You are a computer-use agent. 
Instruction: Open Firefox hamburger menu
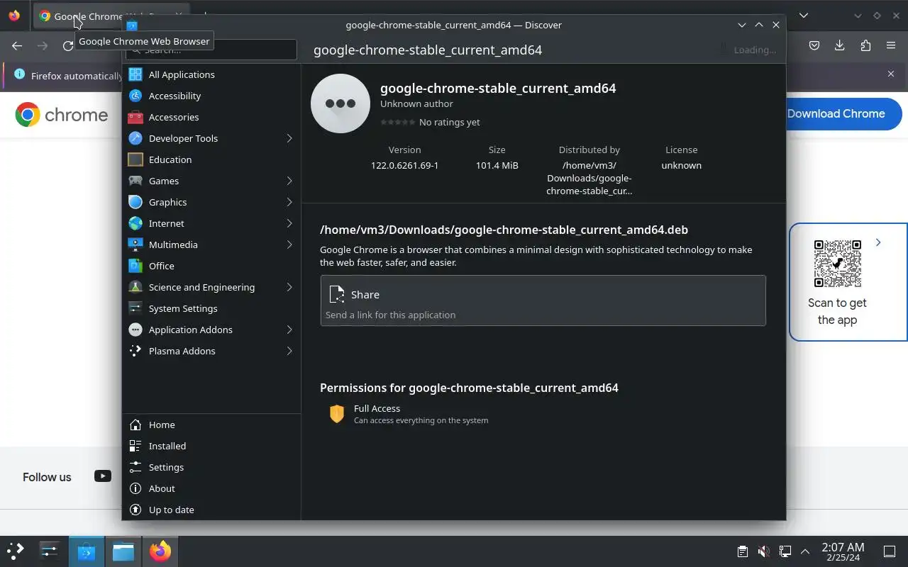pos(891,45)
